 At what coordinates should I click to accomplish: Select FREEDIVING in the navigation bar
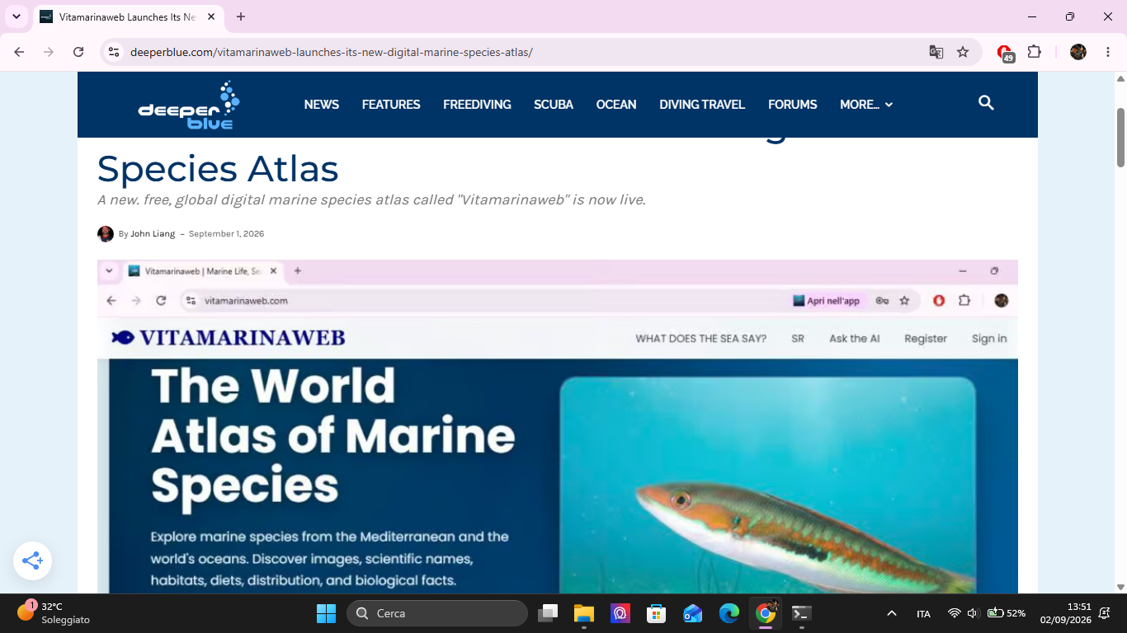[477, 105]
